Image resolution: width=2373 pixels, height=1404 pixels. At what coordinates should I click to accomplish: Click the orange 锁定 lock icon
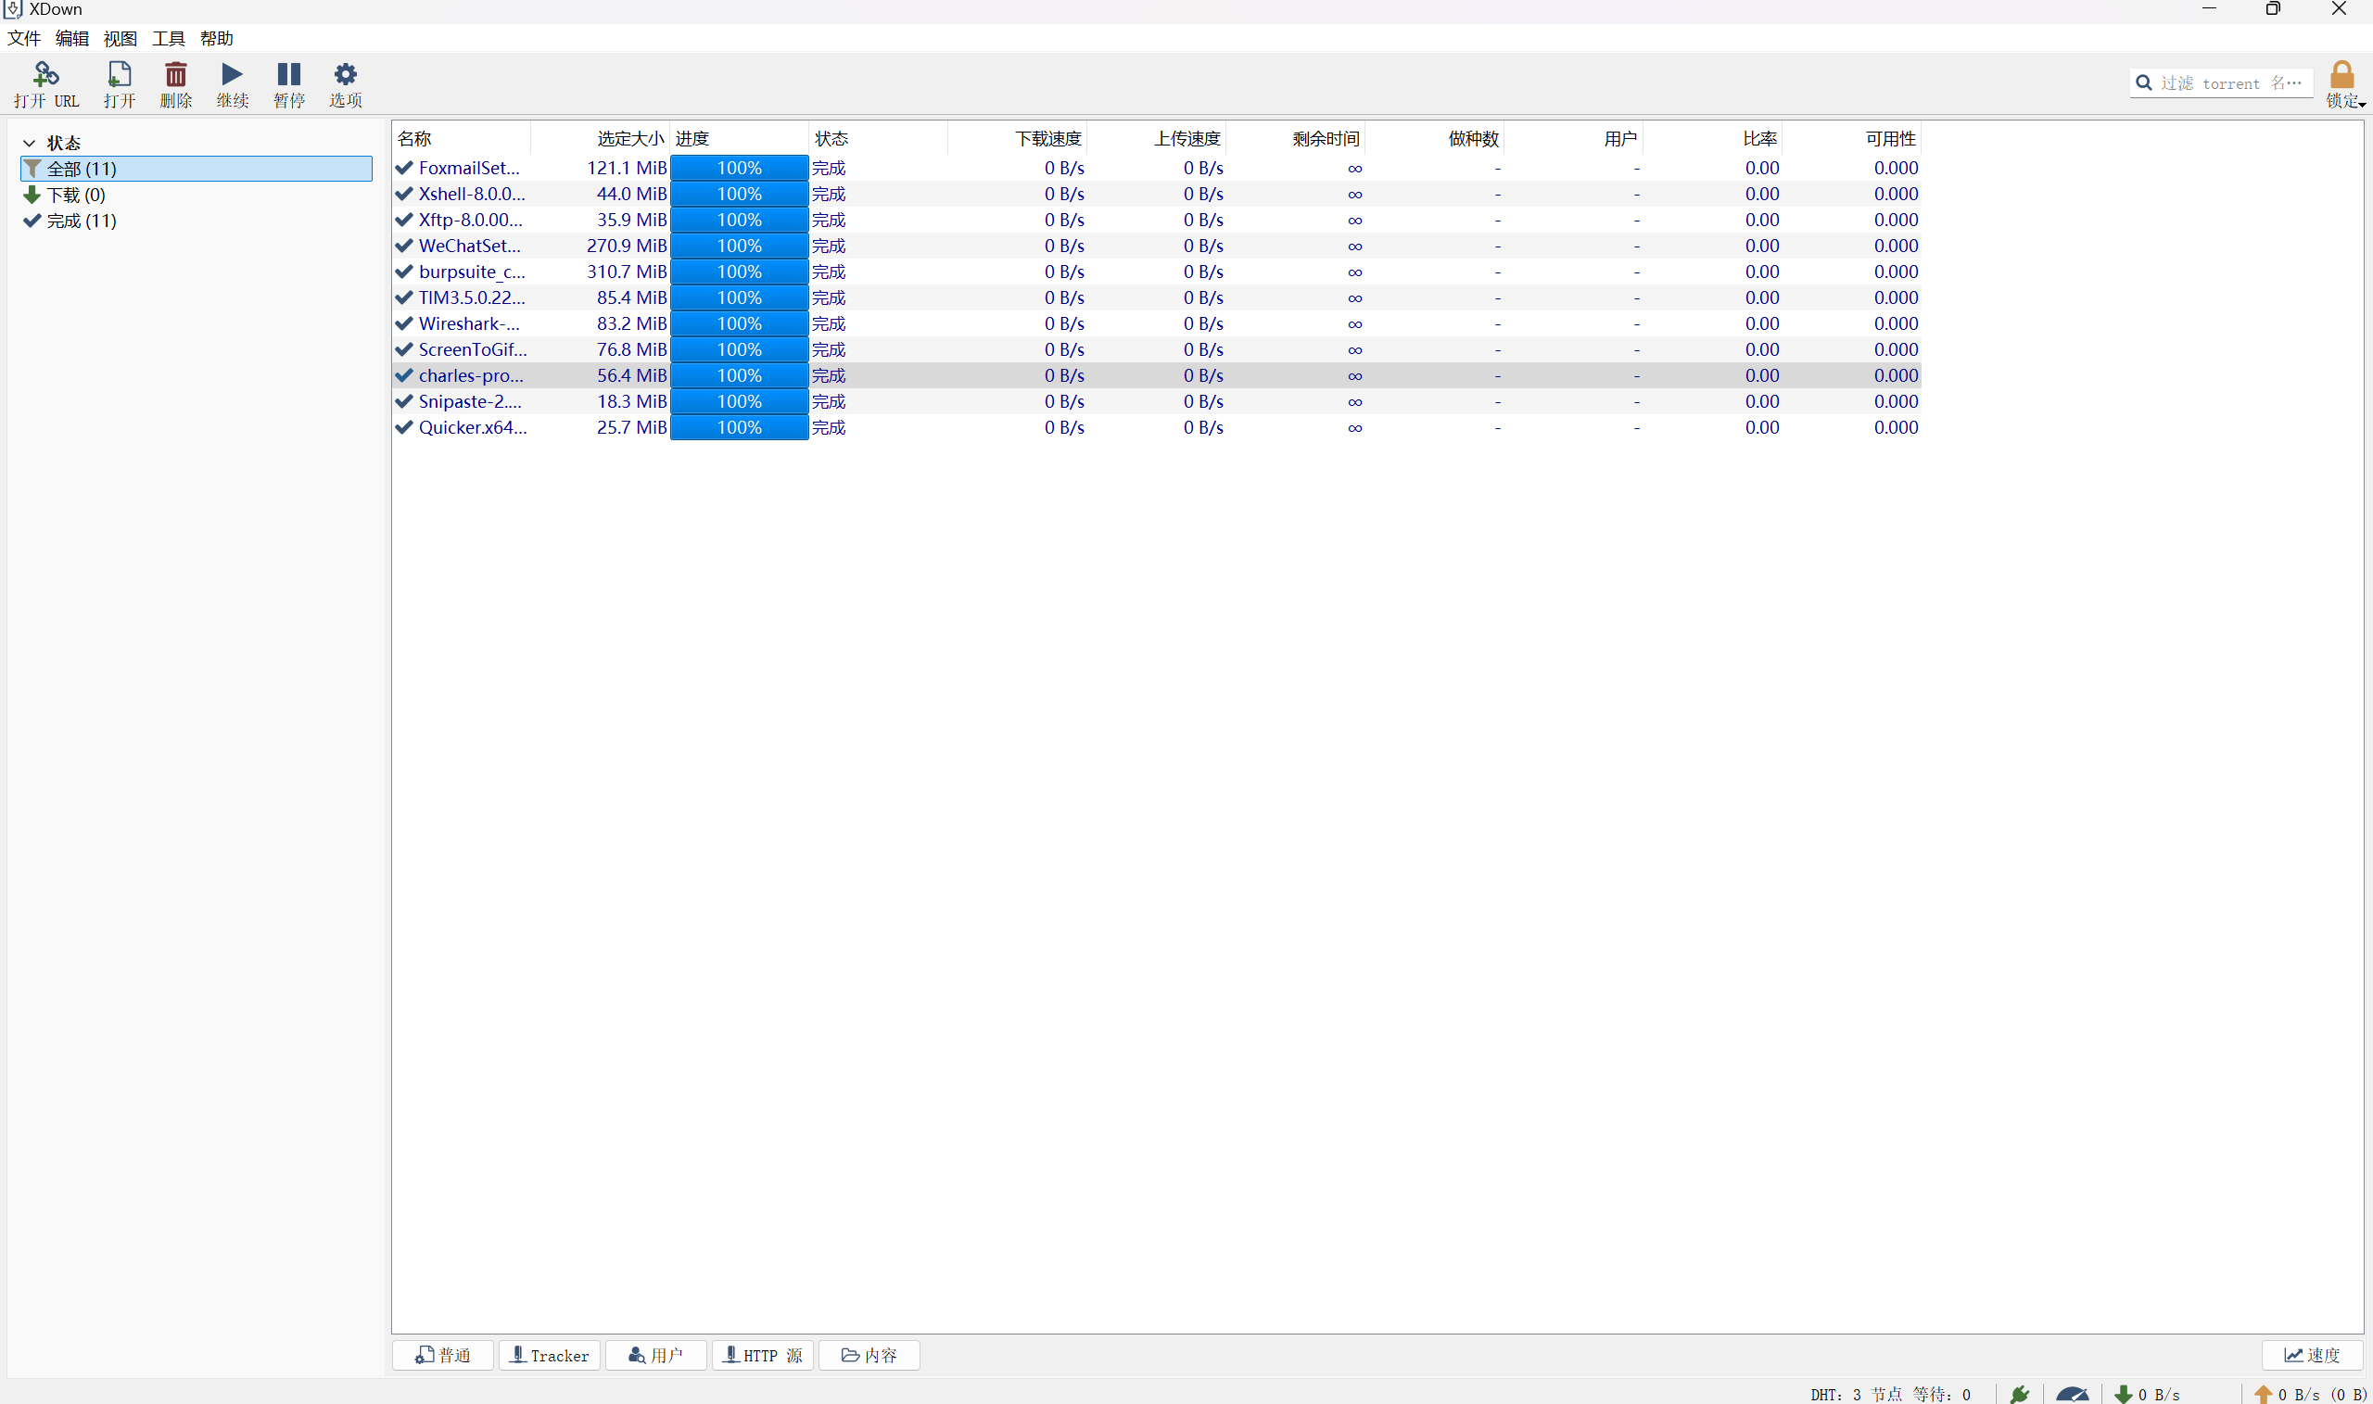point(2341,76)
